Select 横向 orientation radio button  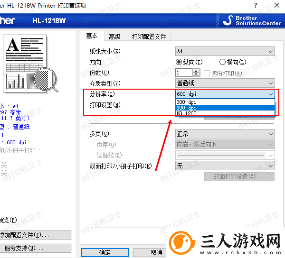pos(222,62)
